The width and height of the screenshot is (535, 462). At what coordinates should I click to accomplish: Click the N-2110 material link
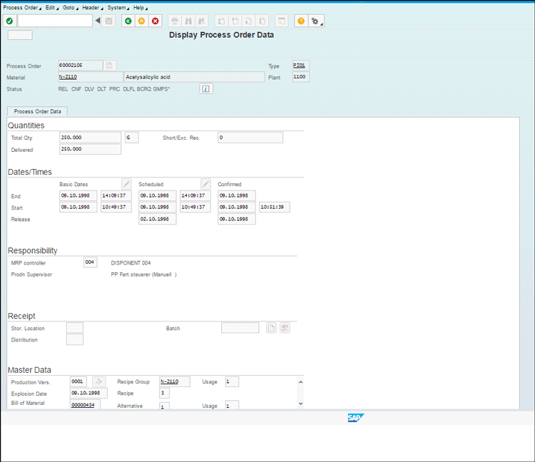point(68,77)
